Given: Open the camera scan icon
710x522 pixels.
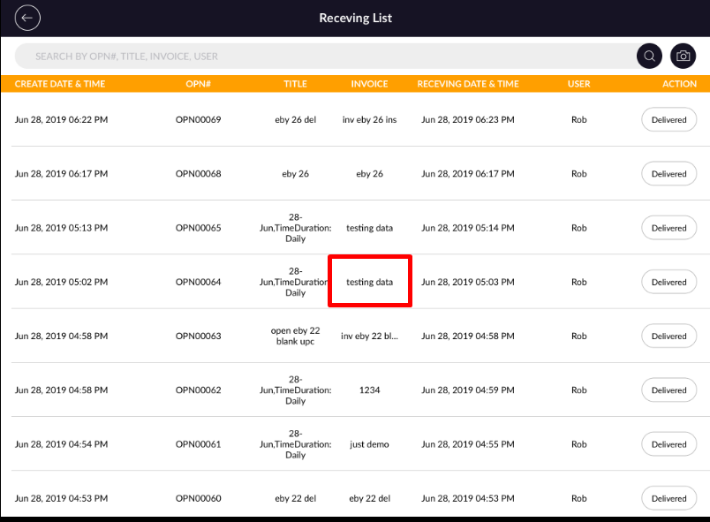Looking at the screenshot, I should tap(683, 56).
